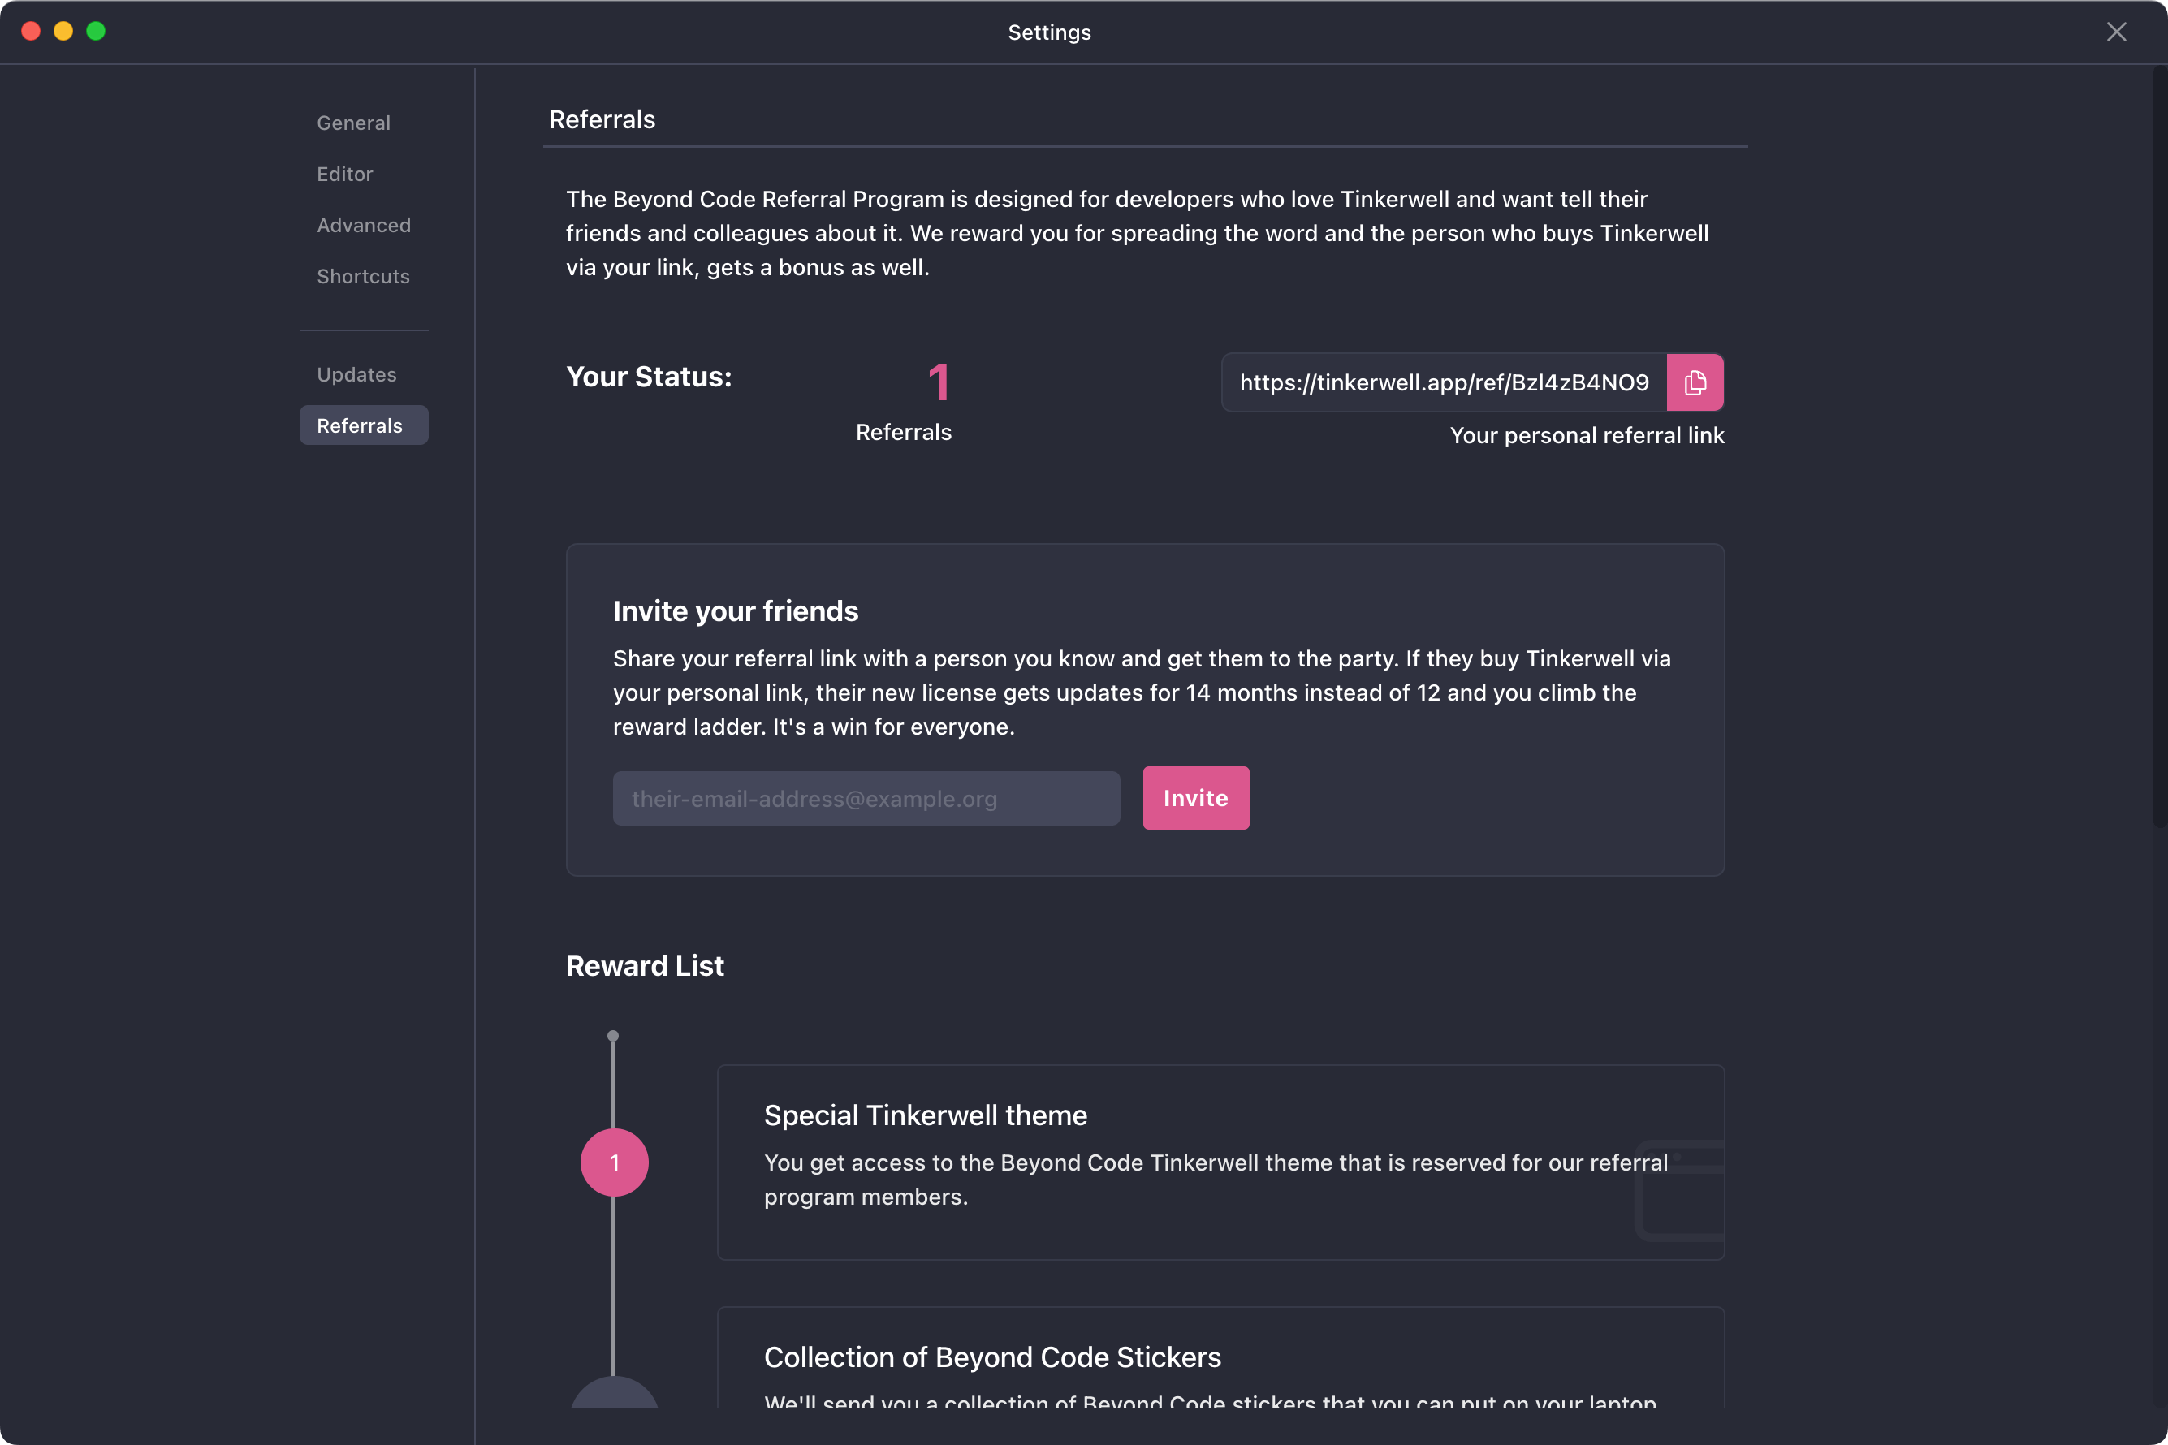Click the referral link text field
This screenshot has height=1445, width=2168.
[x=1445, y=382]
